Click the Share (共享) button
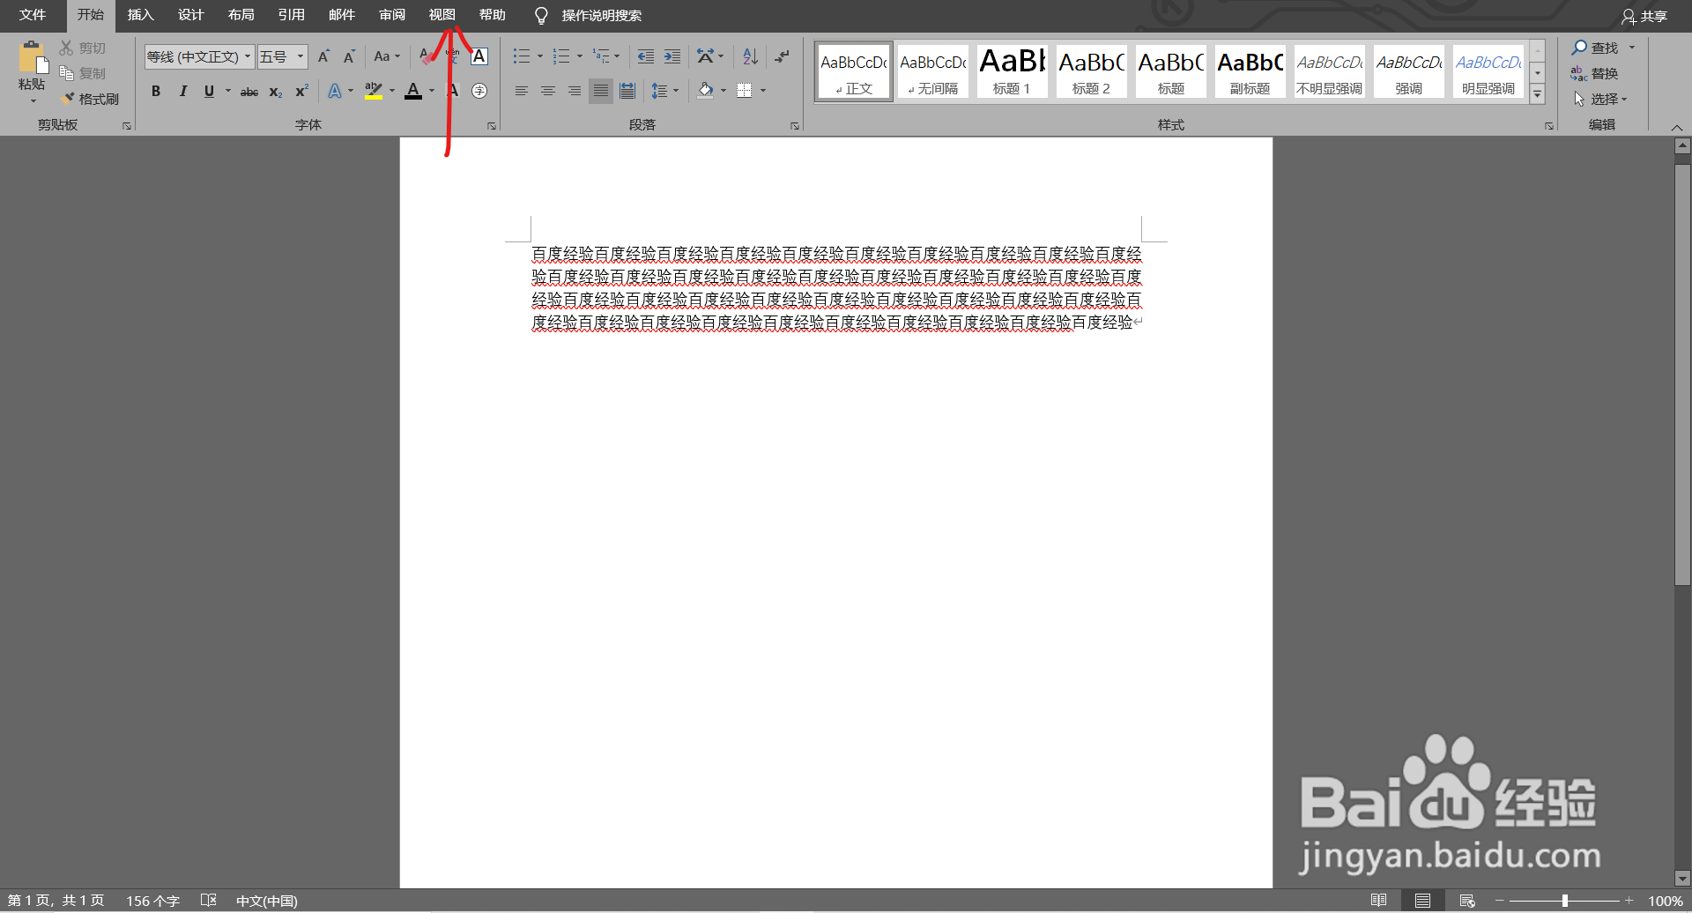Screen dimensions: 1692x913 pos(1644,16)
